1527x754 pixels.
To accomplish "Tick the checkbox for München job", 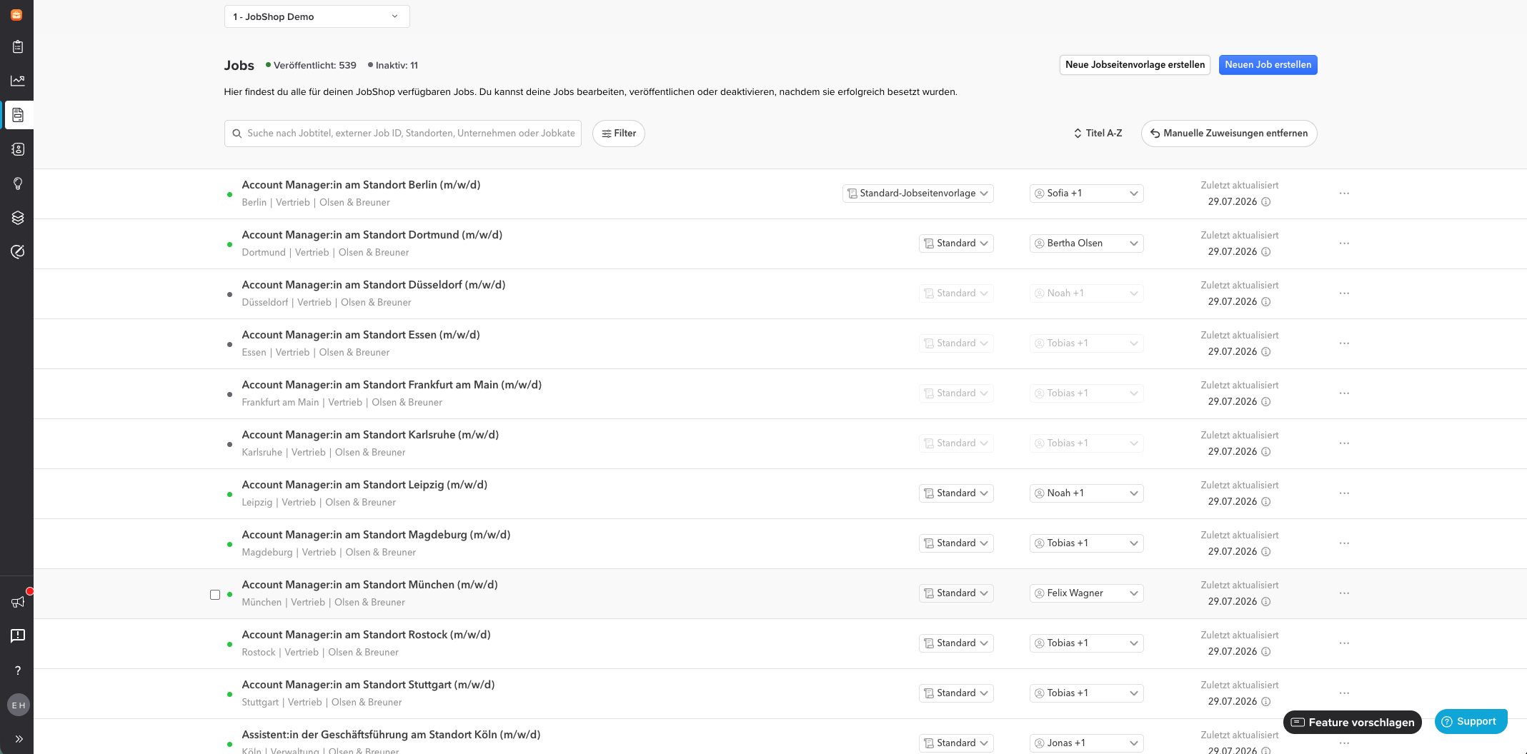I will (x=215, y=595).
